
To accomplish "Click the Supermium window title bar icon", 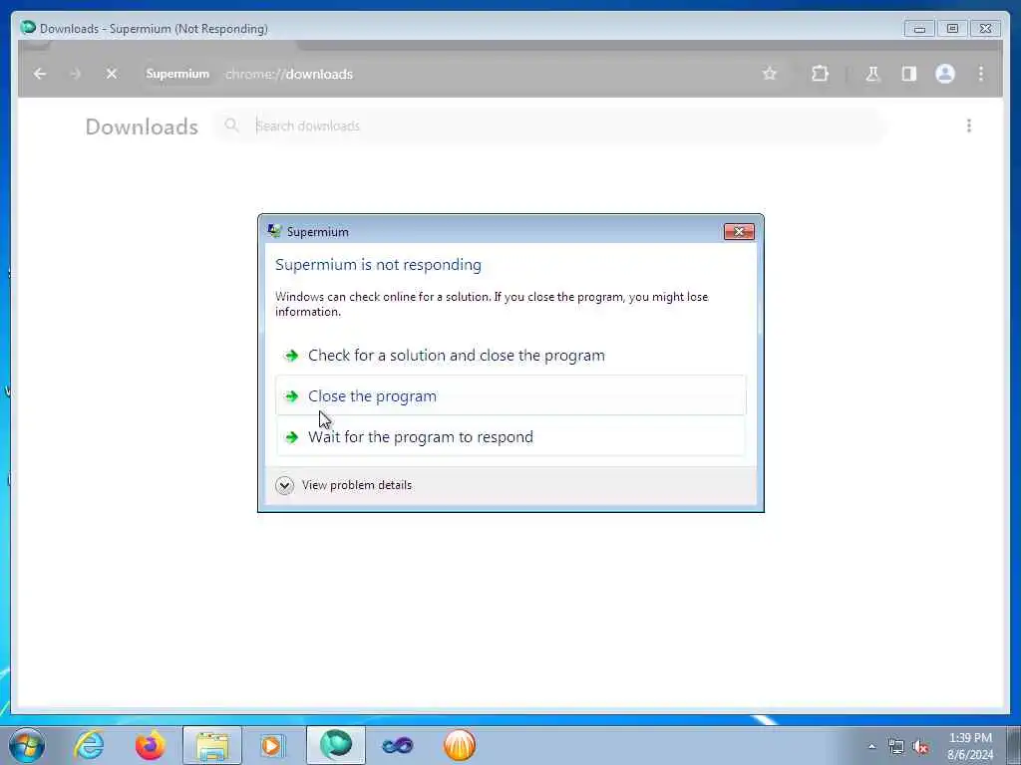I will [x=28, y=28].
